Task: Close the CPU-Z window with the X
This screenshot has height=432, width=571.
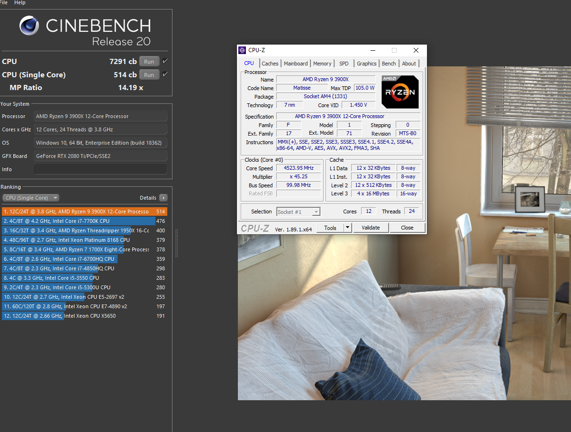Action: pos(416,50)
